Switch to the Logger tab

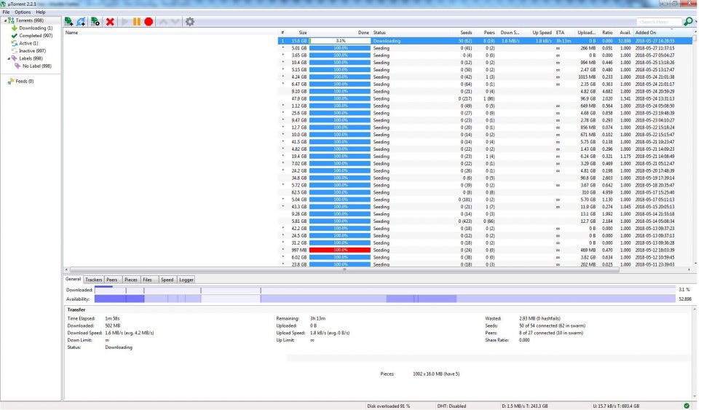coord(186,280)
